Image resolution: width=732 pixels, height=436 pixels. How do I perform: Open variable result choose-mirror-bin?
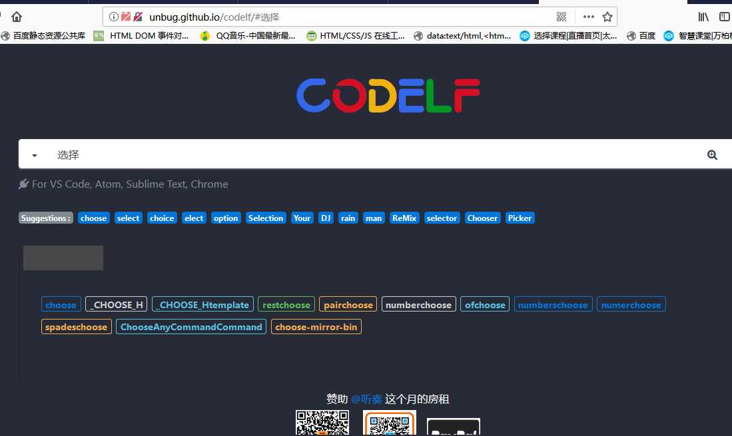pyautogui.click(x=316, y=327)
